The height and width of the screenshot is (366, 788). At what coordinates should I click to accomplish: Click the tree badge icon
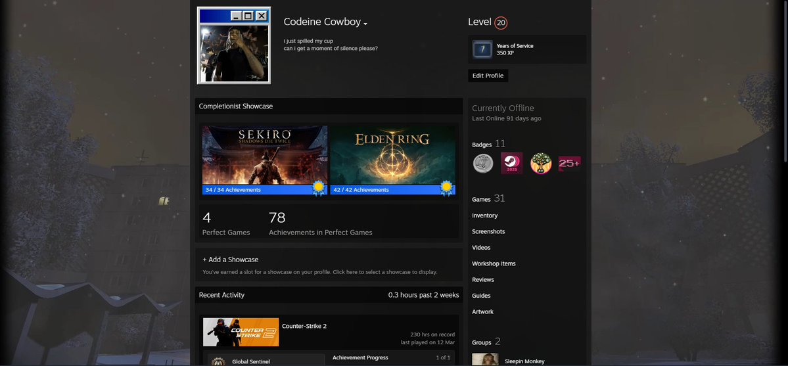click(x=541, y=164)
